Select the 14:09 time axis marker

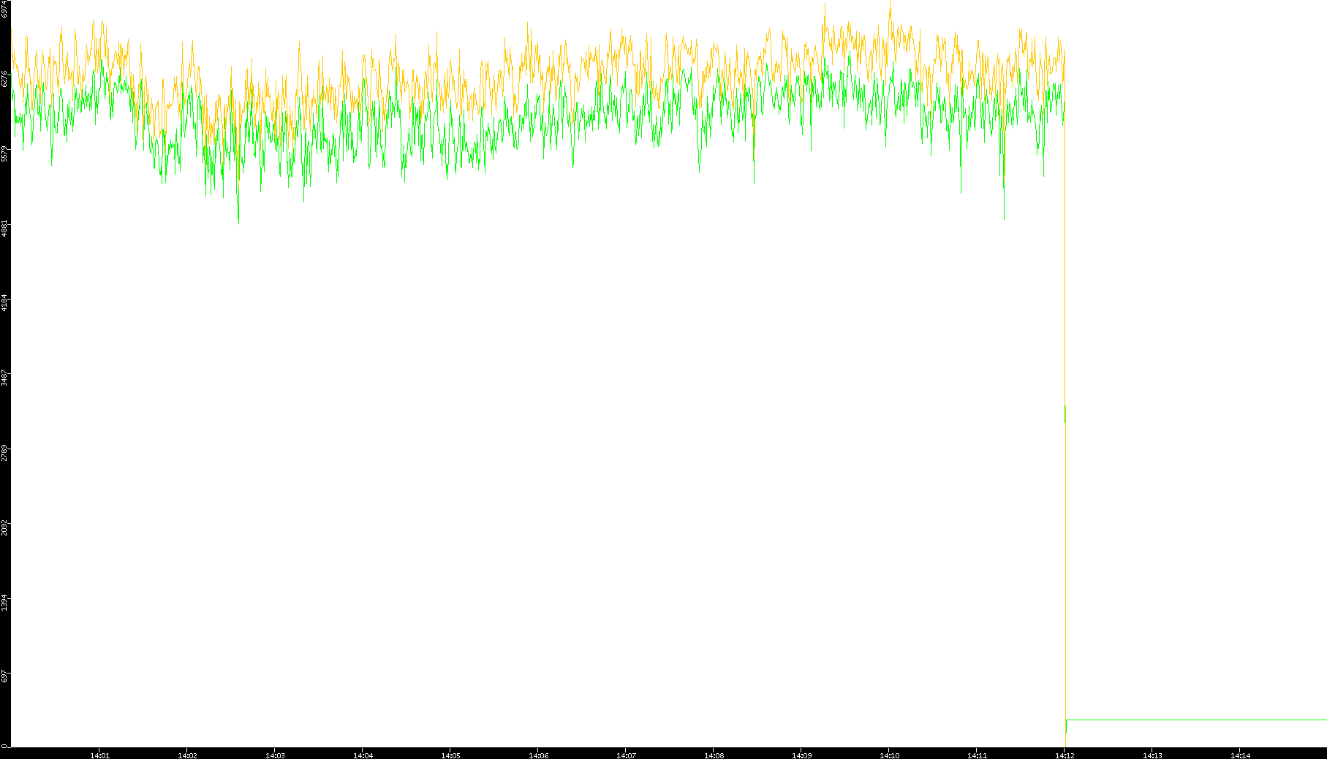(801, 755)
